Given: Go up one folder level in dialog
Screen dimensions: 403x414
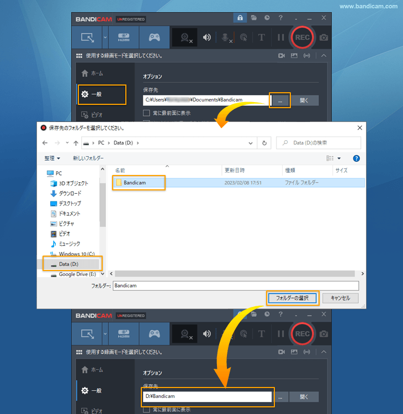Looking at the screenshot, I should coord(76,143).
